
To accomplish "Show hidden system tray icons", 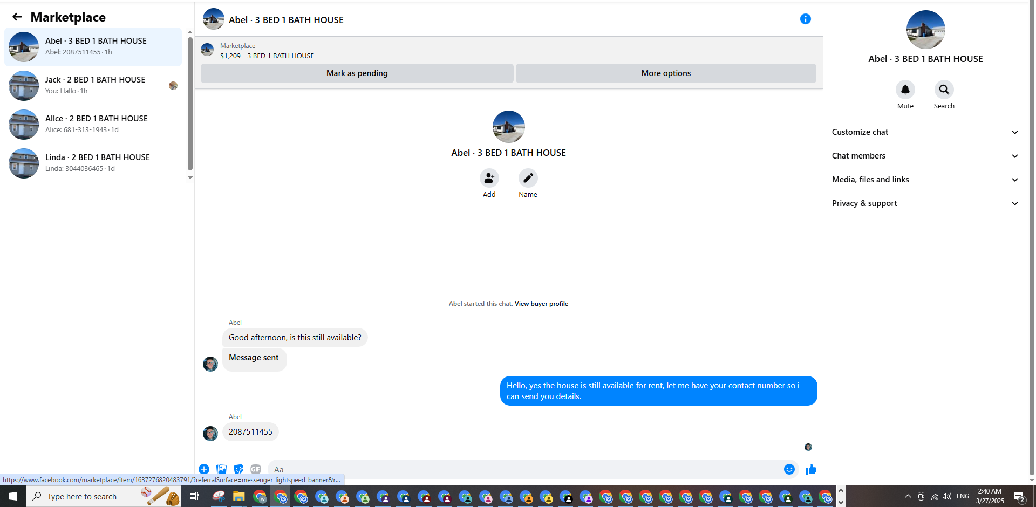I will (x=908, y=496).
